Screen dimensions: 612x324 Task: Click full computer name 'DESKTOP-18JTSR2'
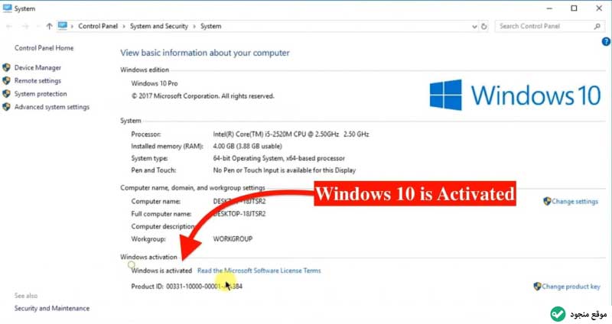(239, 214)
